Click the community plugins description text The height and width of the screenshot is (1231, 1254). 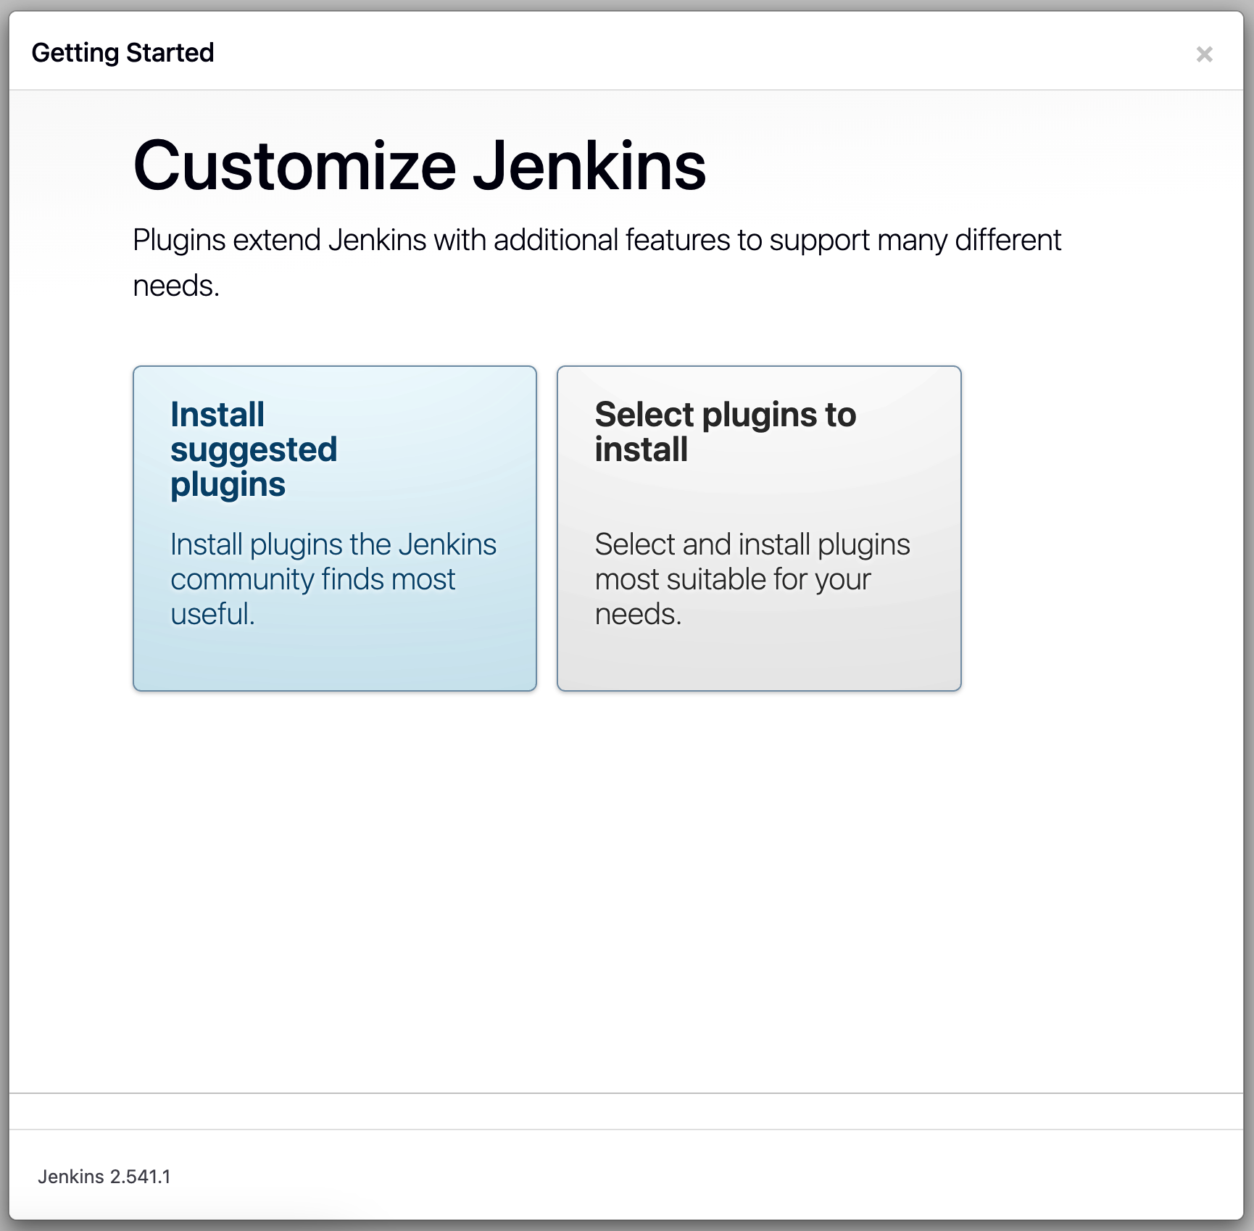(x=333, y=579)
